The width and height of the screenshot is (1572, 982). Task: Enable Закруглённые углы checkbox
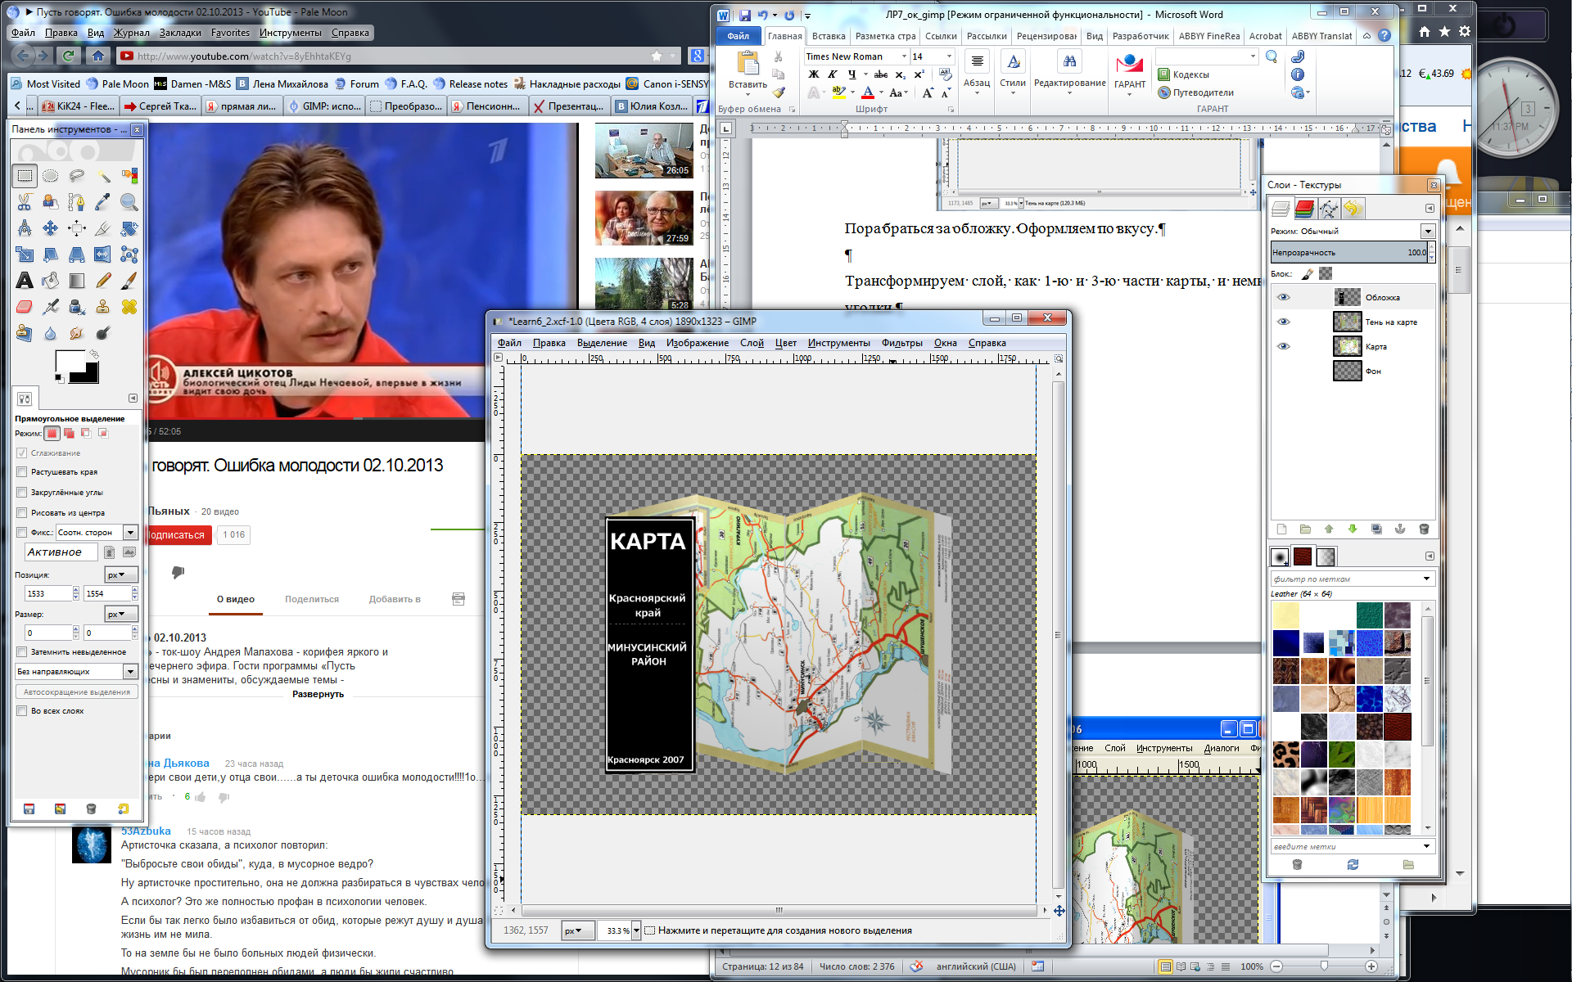coord(22,493)
